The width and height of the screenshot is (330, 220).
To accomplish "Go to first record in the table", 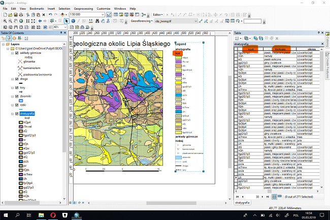I will 238,197.
